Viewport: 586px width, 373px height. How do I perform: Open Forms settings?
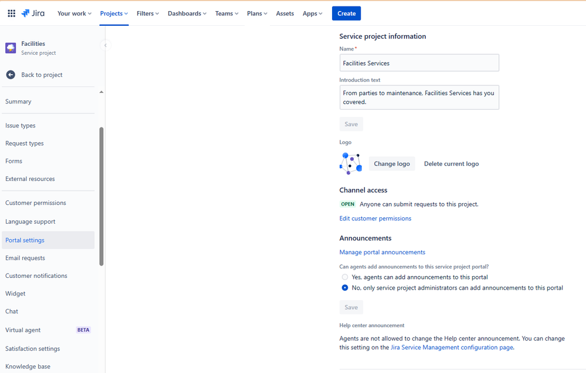pos(48,162)
